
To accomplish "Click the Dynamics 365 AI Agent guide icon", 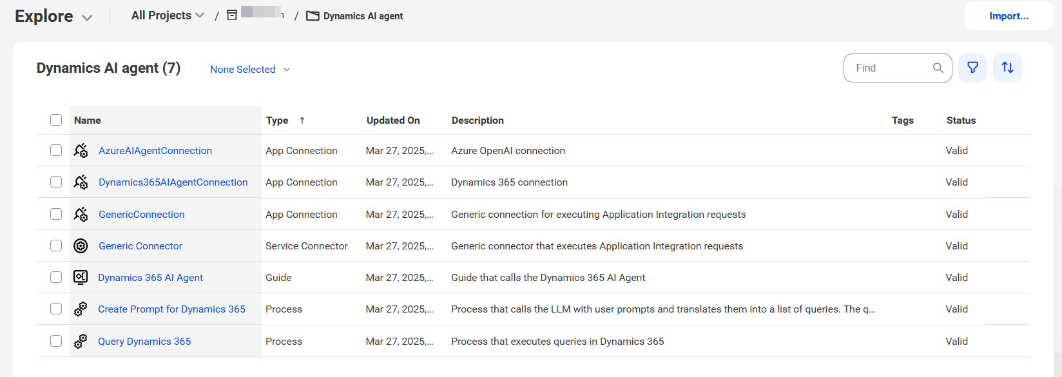I will [81, 277].
